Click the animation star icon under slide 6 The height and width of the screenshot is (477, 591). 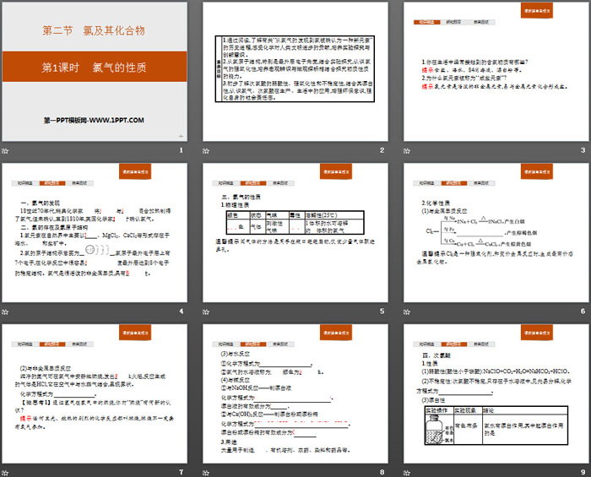(408, 311)
